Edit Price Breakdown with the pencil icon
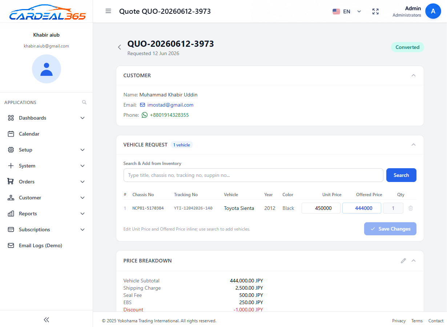Viewport: 447px width, 327px height. pos(403,261)
